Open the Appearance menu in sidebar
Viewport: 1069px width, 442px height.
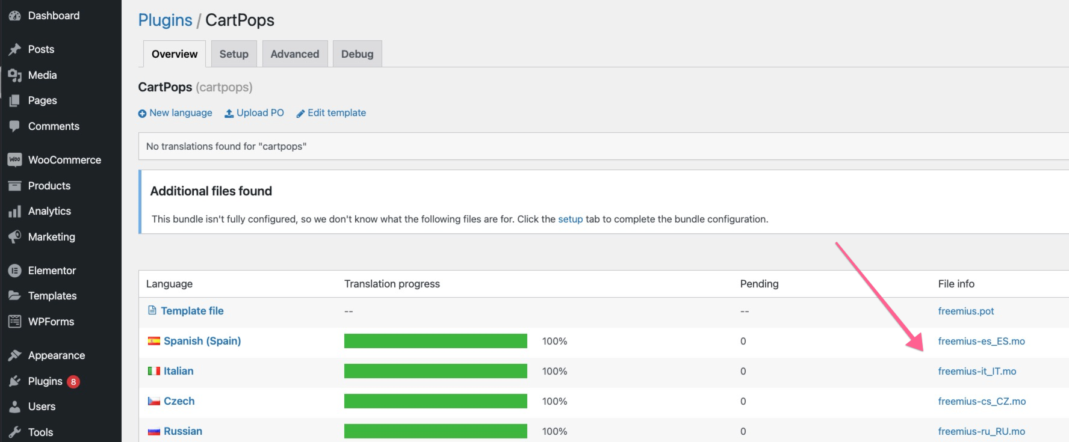(56, 355)
